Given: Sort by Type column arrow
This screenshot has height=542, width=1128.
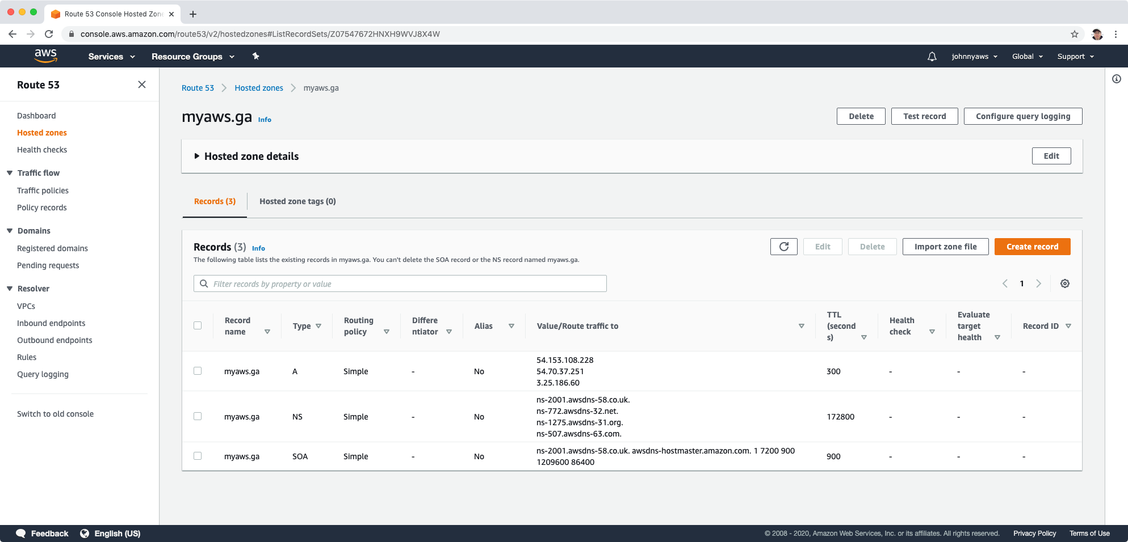Looking at the screenshot, I should (x=318, y=326).
